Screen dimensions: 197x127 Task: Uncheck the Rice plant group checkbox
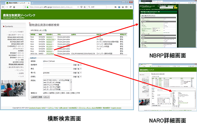pos(44,61)
